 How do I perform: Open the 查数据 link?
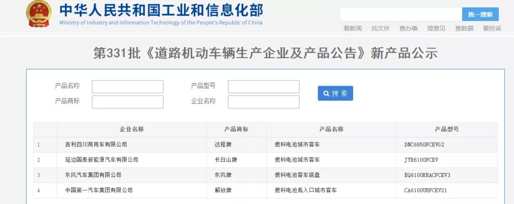[x=464, y=29]
